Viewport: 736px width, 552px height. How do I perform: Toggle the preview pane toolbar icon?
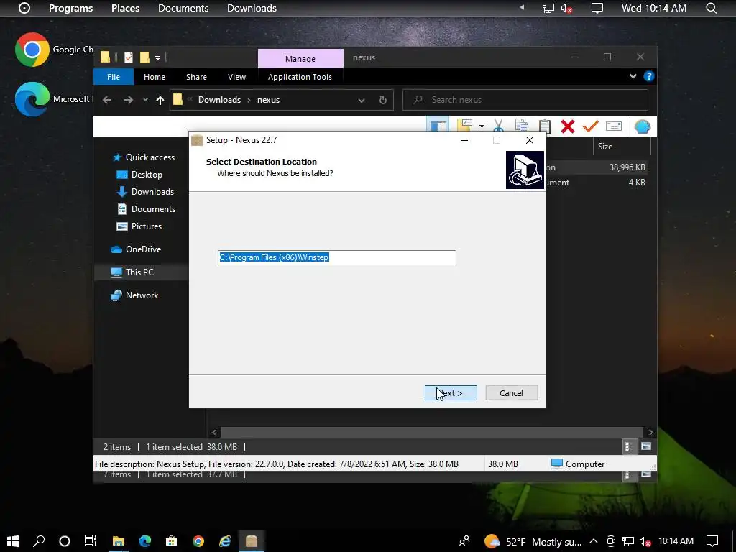click(x=438, y=126)
